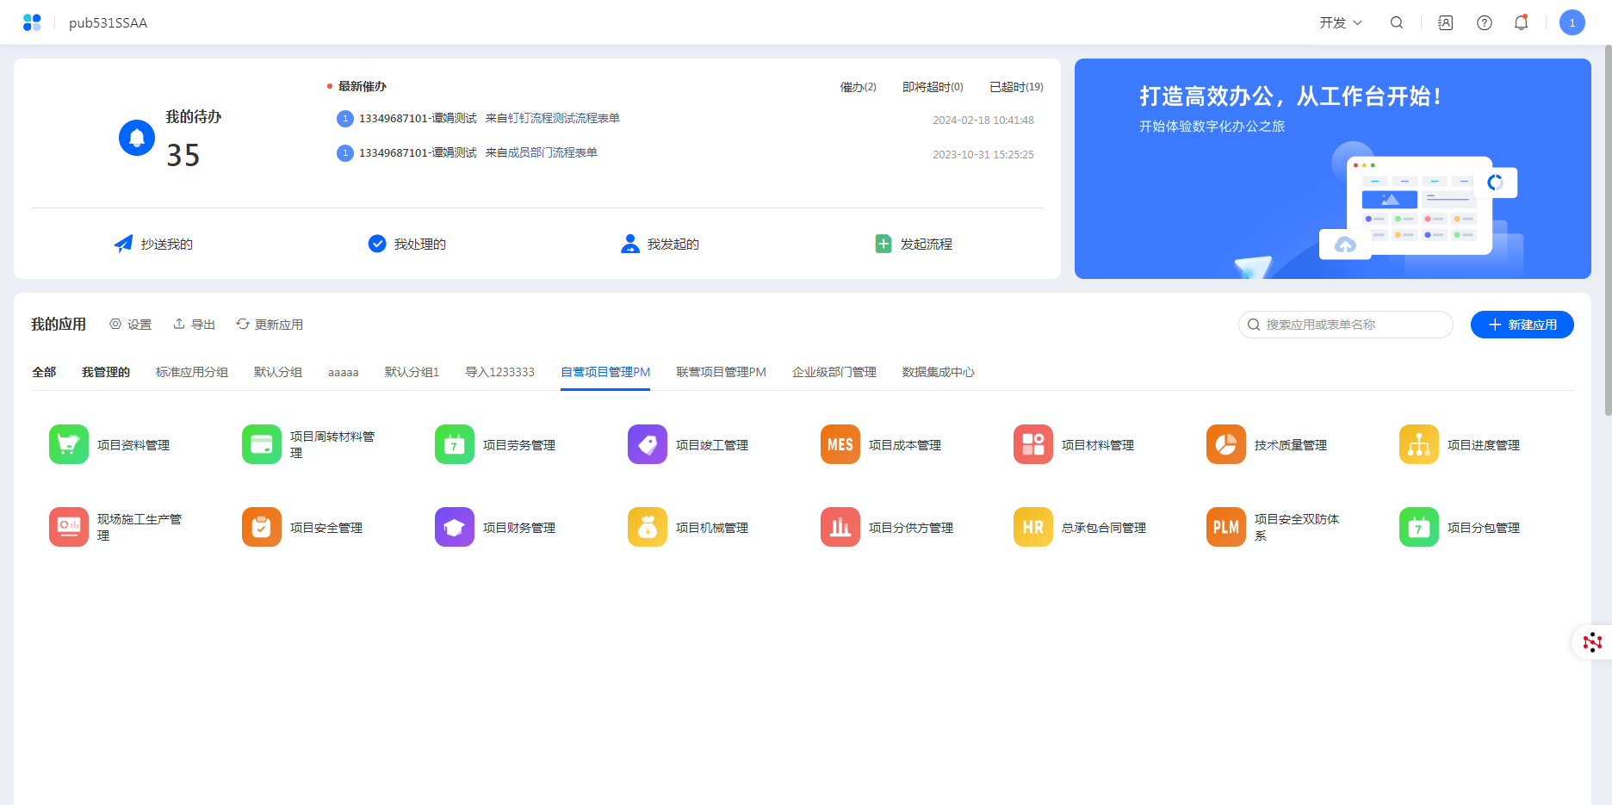Click the floating red assistant icon
Screen dimensions: 1612x805
[x=1591, y=642]
